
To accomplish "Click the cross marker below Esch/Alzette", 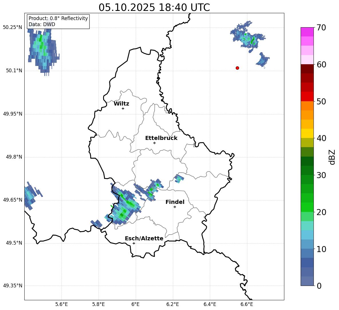I will tap(134, 243).
